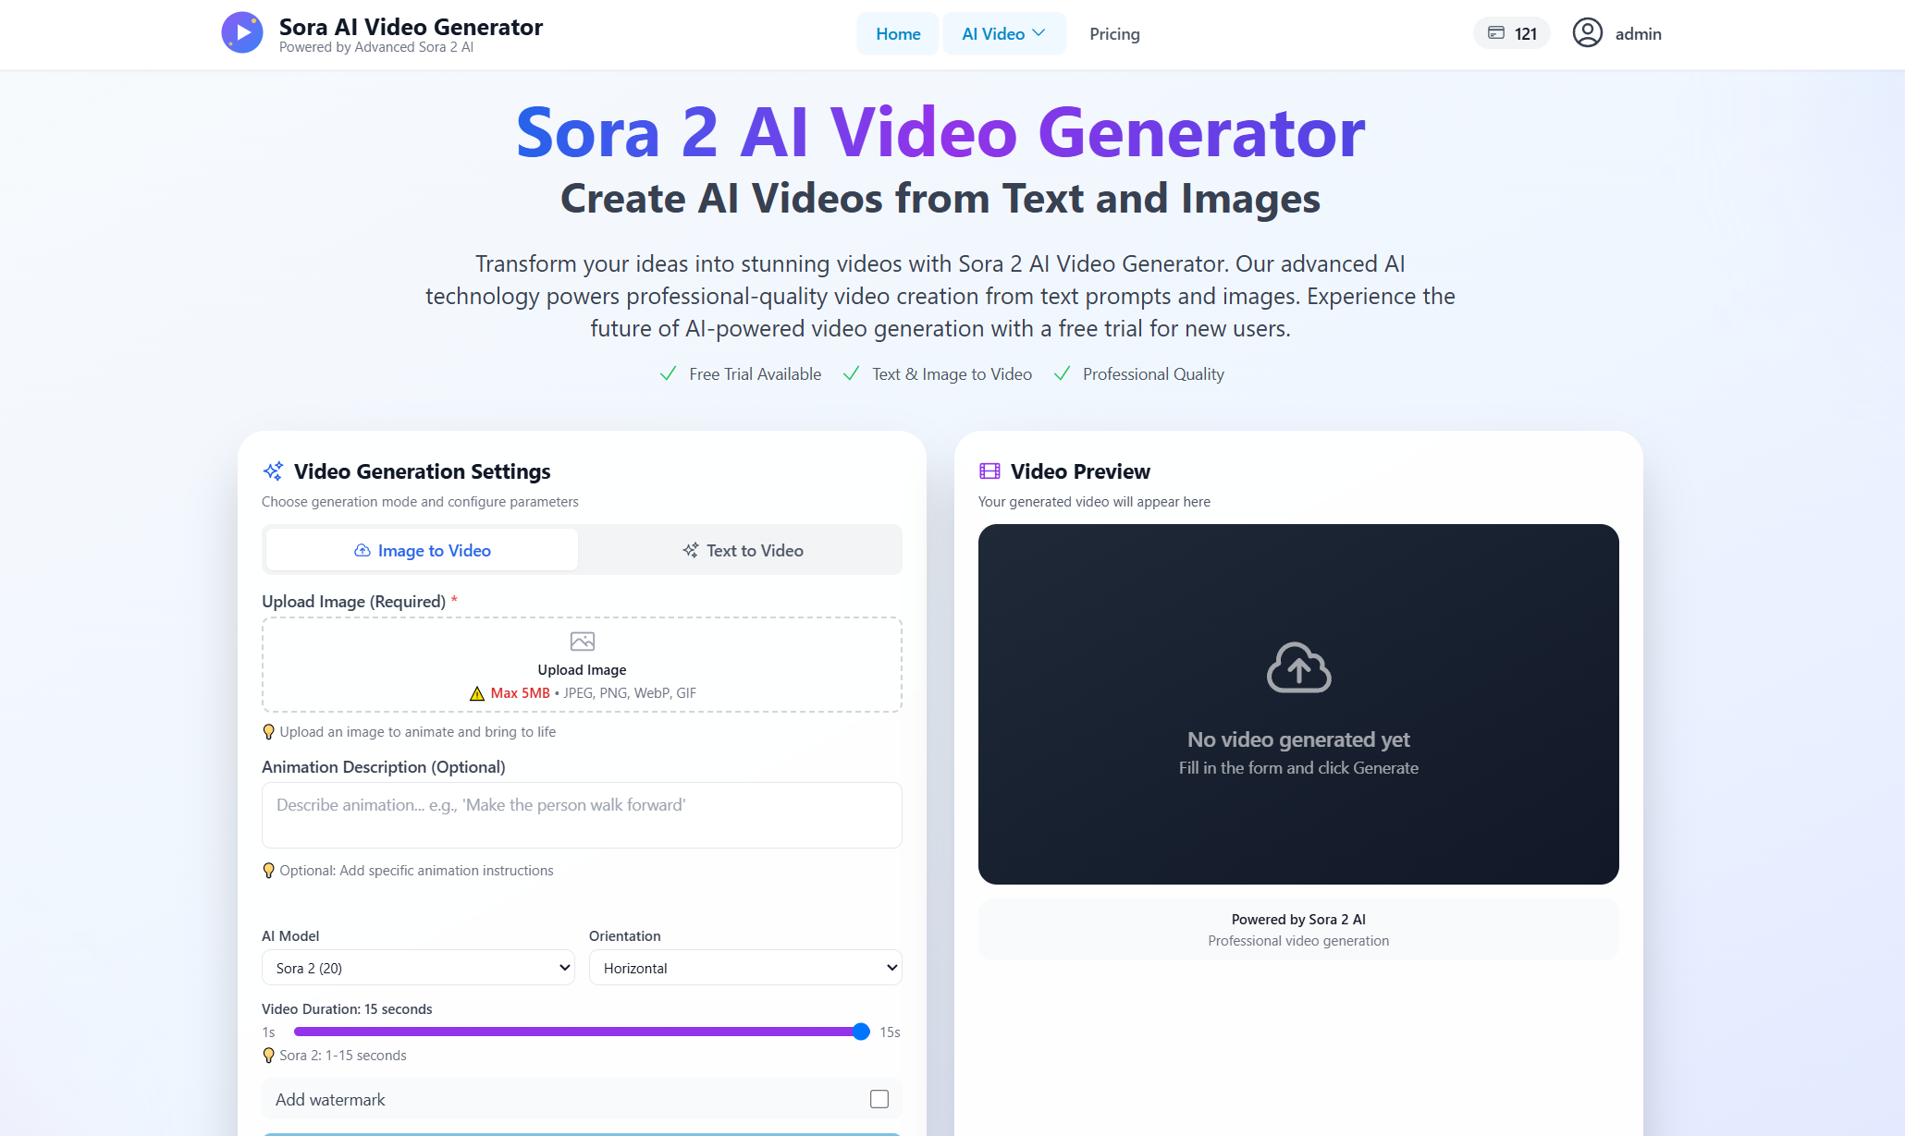Viewport: 1905px width, 1136px height.
Task: Click the 'JPEG, PNG, WebP, GIF' formats text
Action: click(x=630, y=693)
